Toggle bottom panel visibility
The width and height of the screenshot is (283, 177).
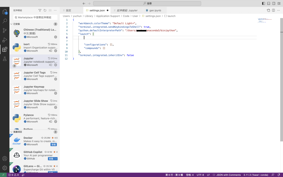point(269,3)
